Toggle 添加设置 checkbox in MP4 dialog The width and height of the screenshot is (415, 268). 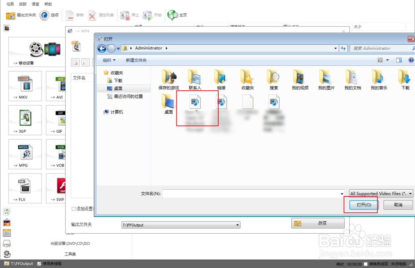pyautogui.click(x=73, y=209)
